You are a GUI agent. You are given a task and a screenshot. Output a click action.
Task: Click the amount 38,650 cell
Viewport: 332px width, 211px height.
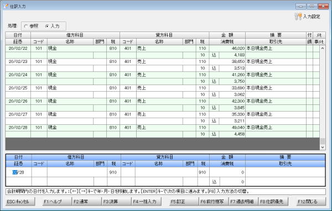pos(227,61)
